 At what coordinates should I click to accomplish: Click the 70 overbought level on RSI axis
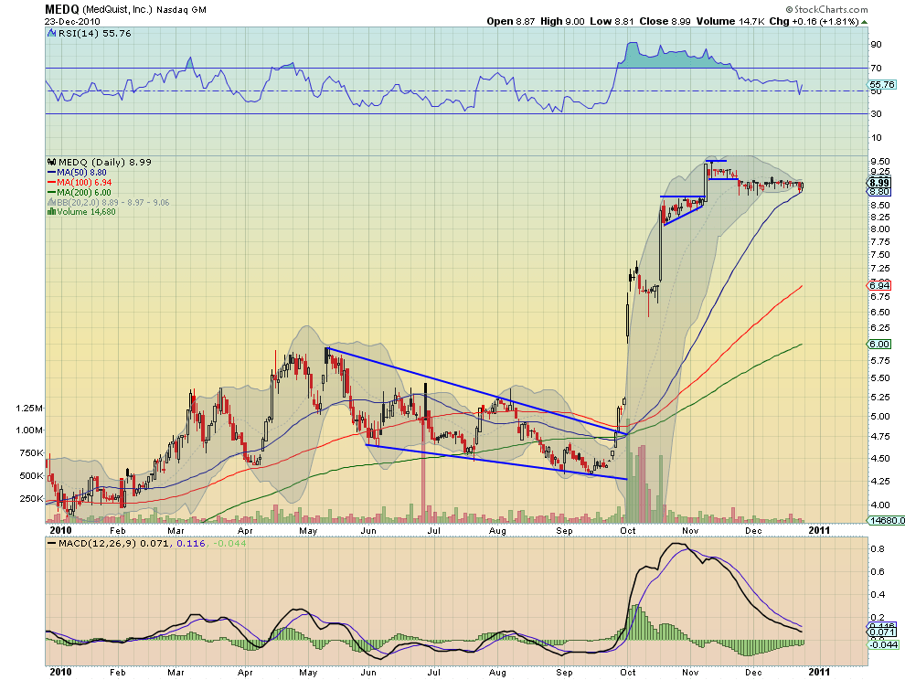pyautogui.click(x=876, y=69)
